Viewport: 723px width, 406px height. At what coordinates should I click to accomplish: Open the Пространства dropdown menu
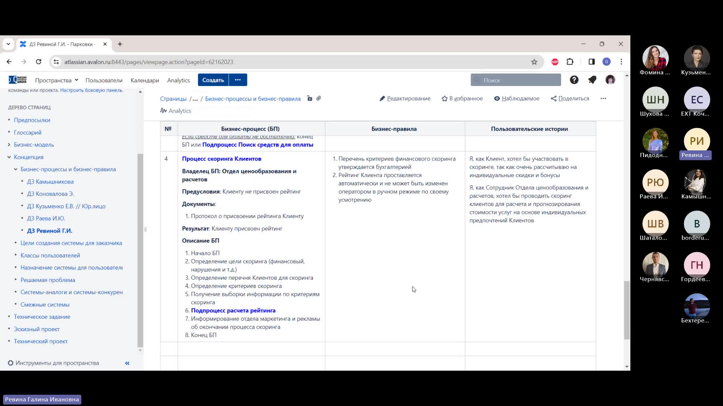[x=56, y=80]
